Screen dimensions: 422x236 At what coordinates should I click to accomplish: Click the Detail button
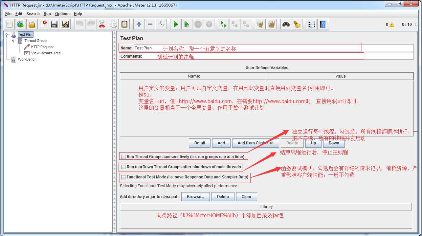pos(200,143)
